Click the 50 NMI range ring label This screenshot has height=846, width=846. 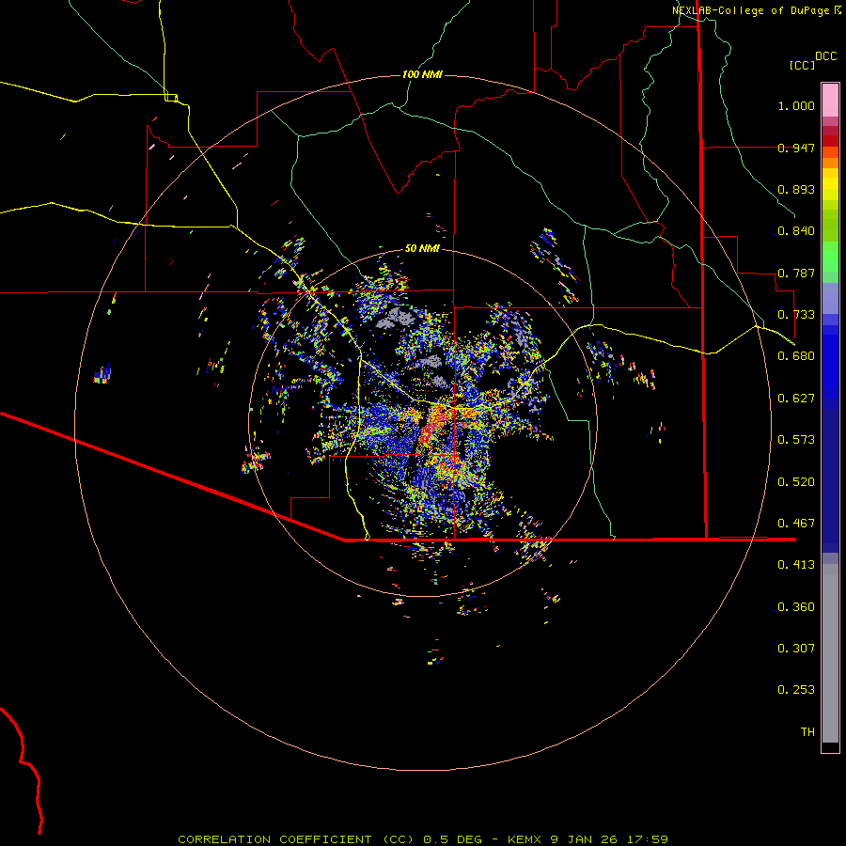click(x=422, y=249)
